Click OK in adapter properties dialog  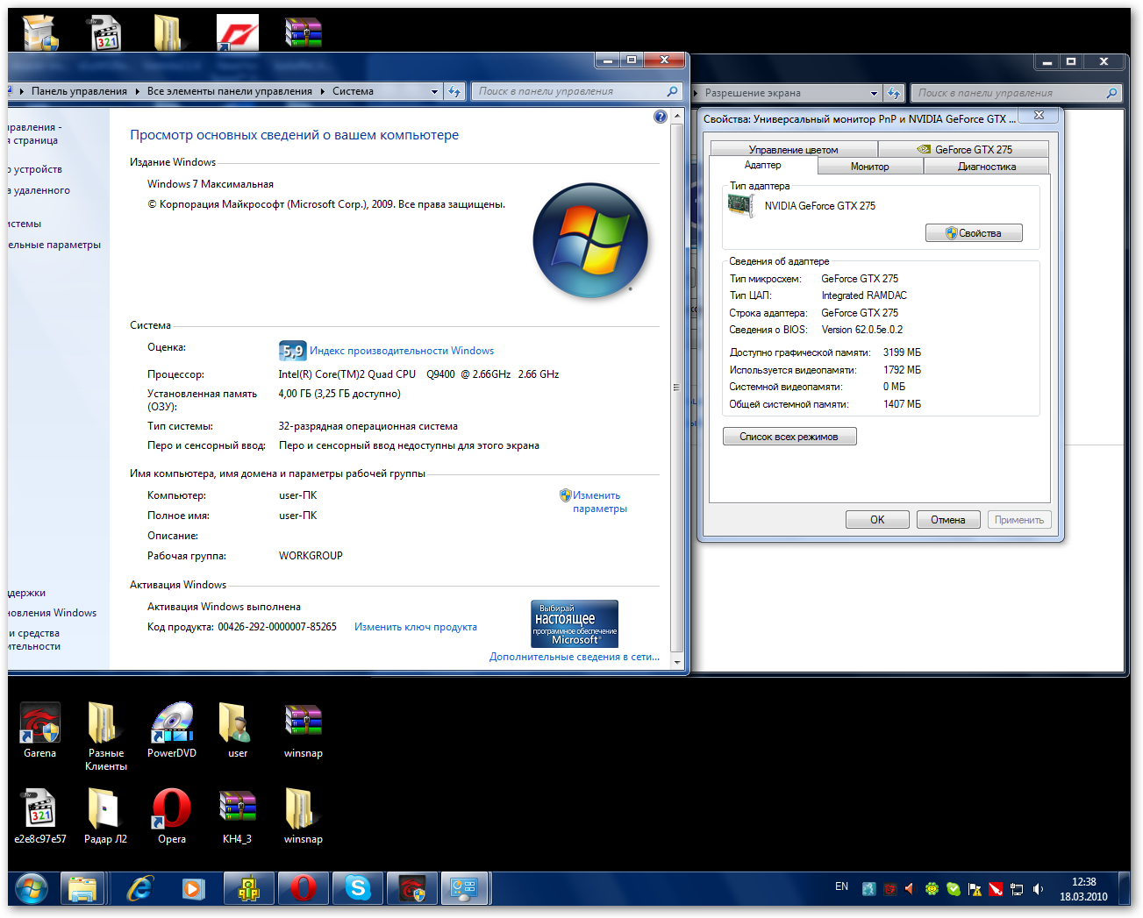pos(877,520)
